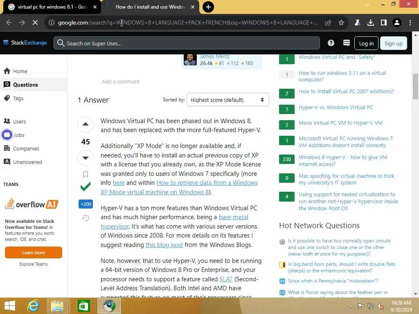Stop page loading with the X button
The height and width of the screenshot is (314, 419).
point(35,22)
